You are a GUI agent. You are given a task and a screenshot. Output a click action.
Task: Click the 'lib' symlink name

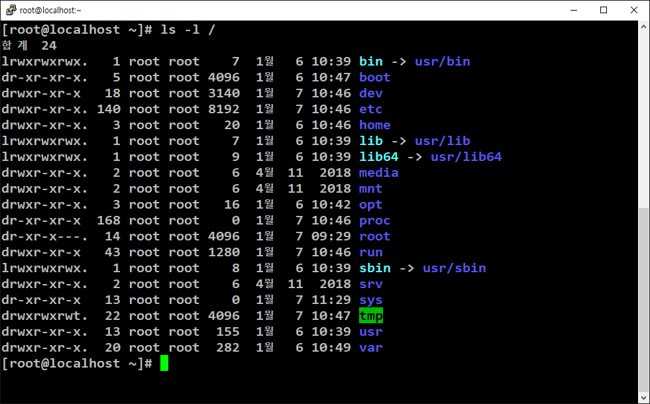click(370, 141)
